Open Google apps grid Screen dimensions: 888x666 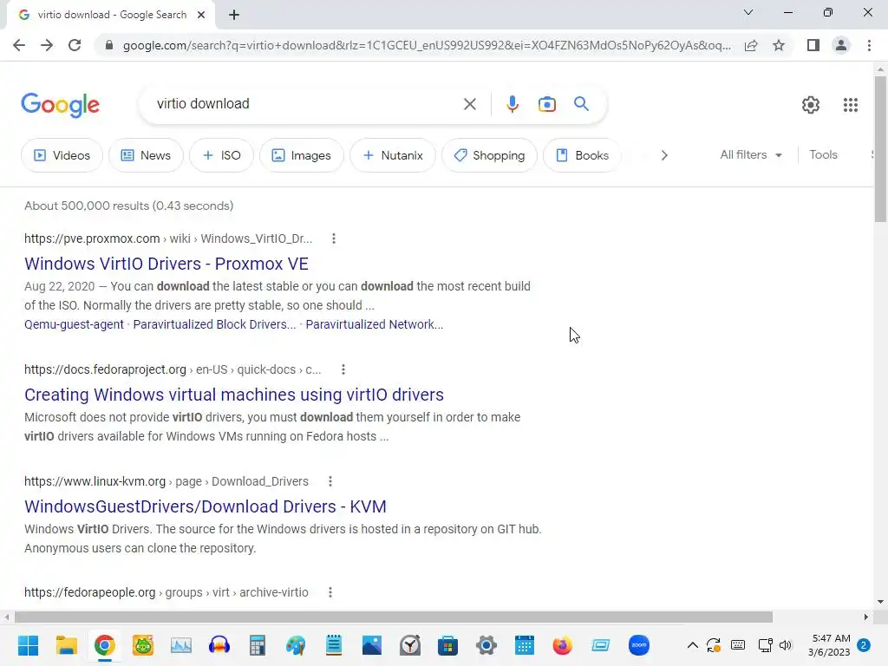point(850,105)
